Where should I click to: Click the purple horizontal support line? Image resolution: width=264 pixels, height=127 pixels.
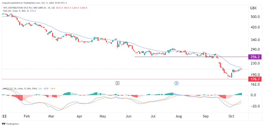point(192,57)
